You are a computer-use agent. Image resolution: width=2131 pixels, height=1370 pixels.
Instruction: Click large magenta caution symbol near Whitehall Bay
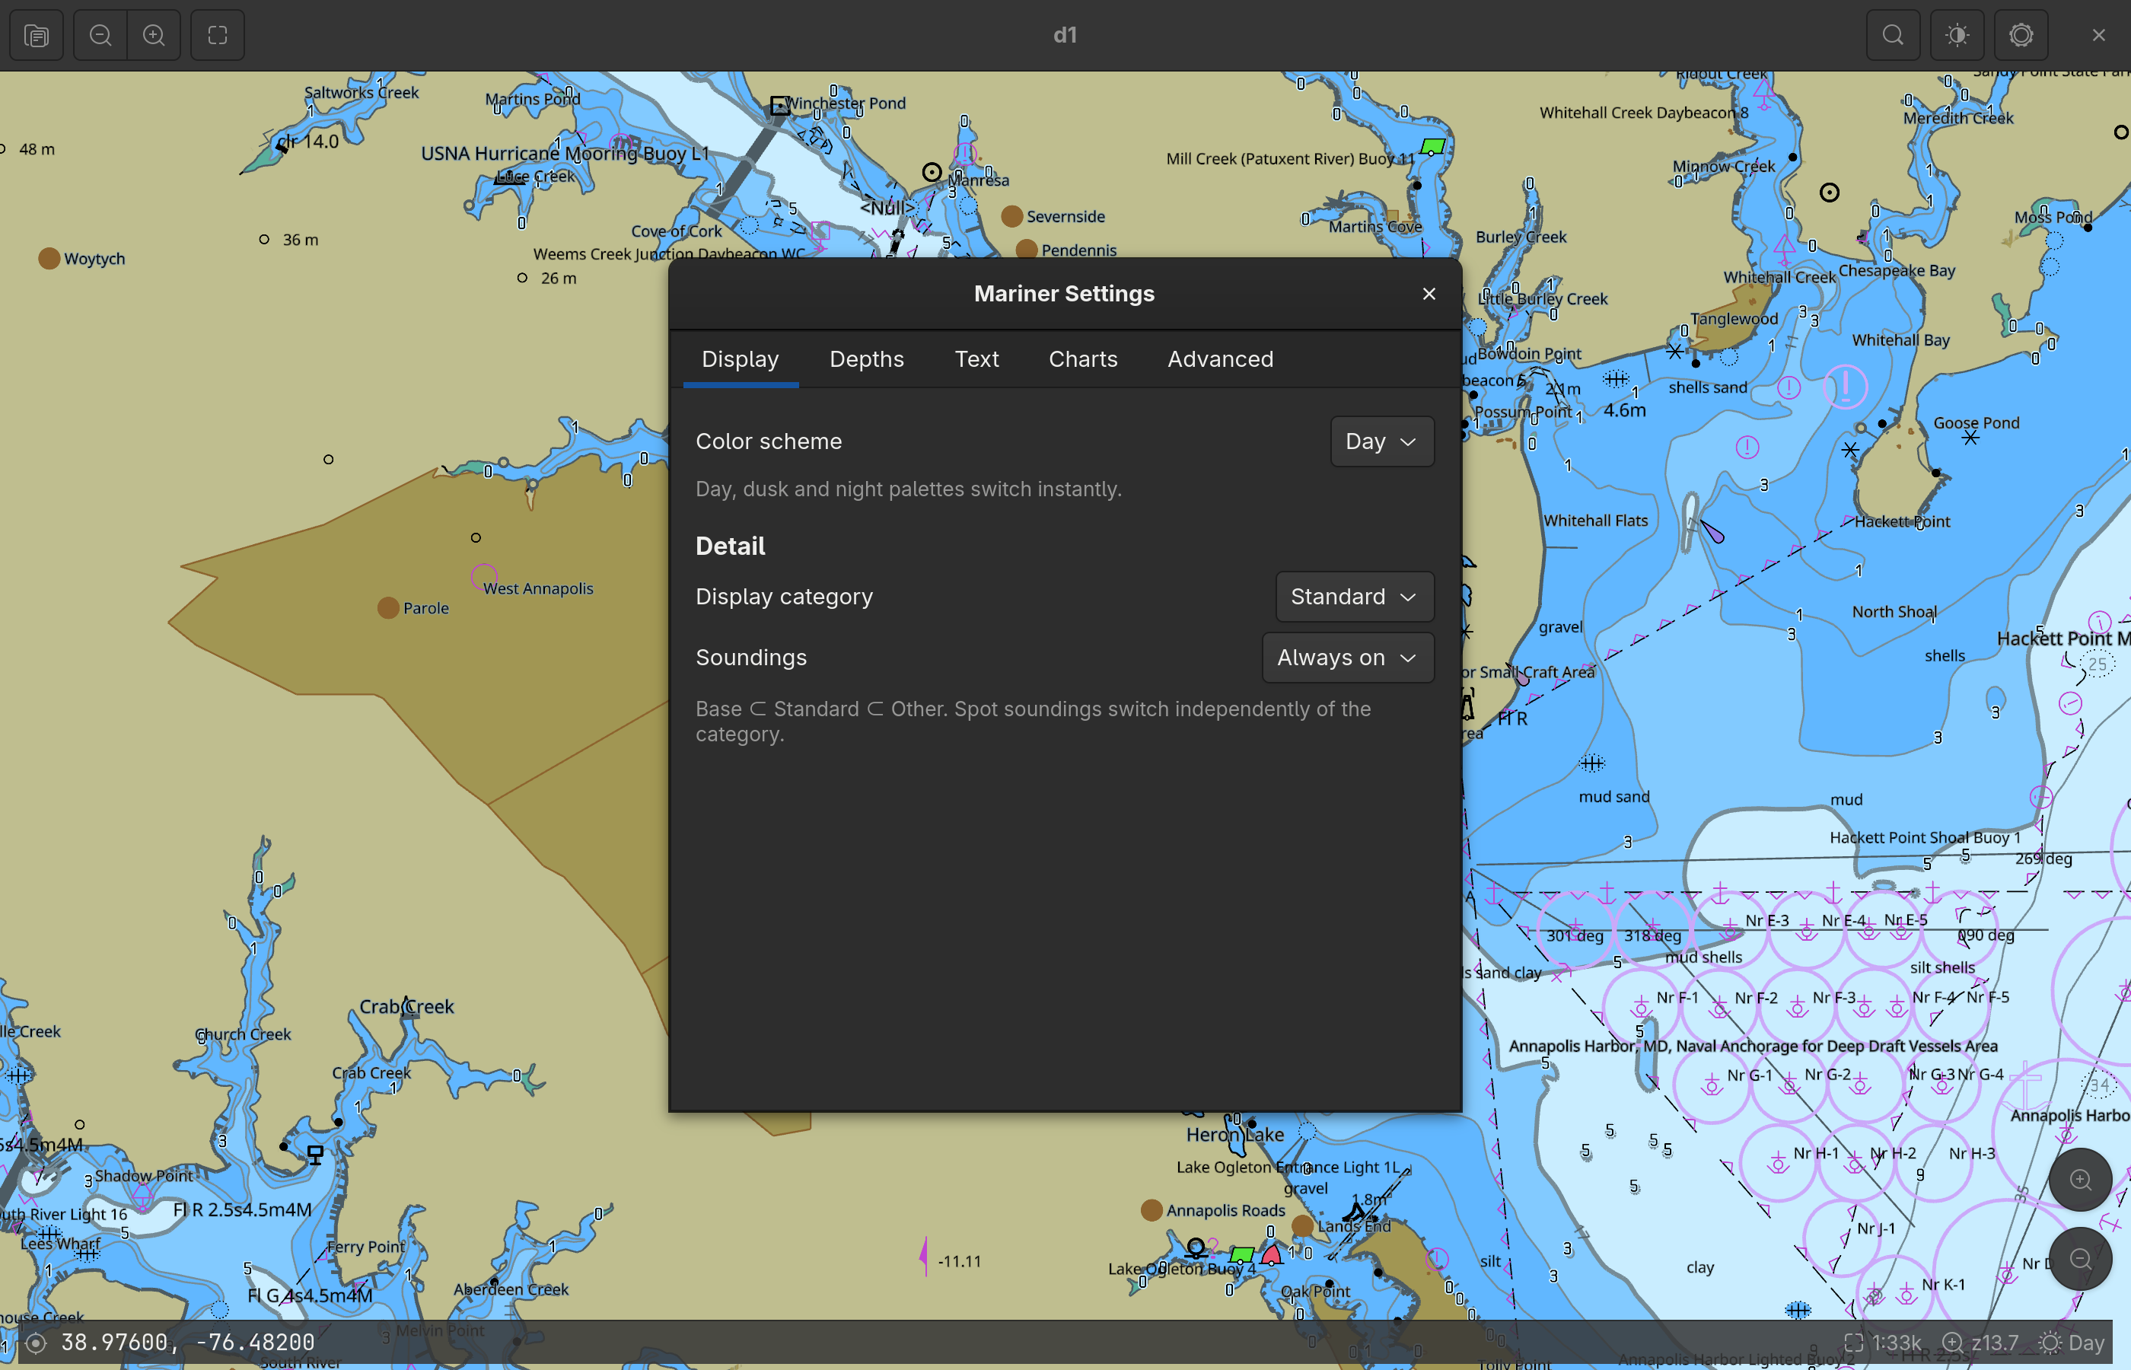click(1846, 387)
